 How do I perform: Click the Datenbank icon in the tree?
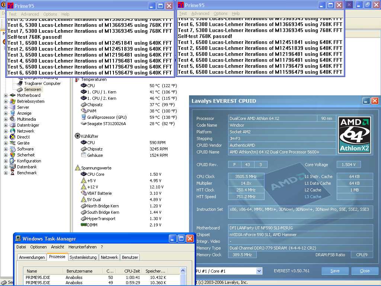click(x=13, y=167)
